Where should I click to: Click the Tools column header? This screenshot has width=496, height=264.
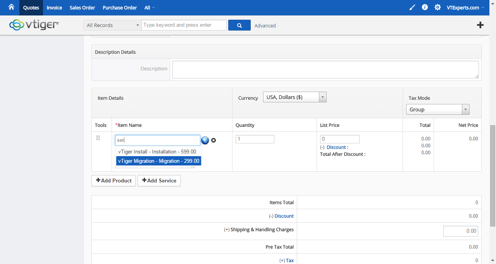tap(101, 125)
